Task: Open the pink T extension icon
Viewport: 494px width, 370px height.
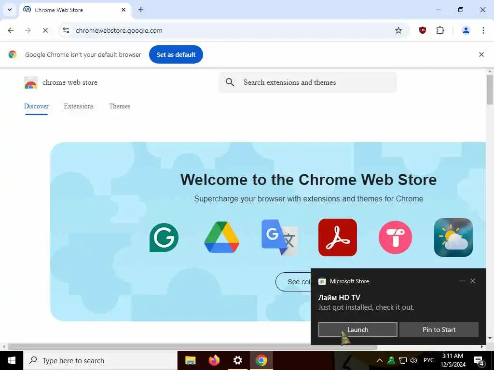Action: (396, 238)
